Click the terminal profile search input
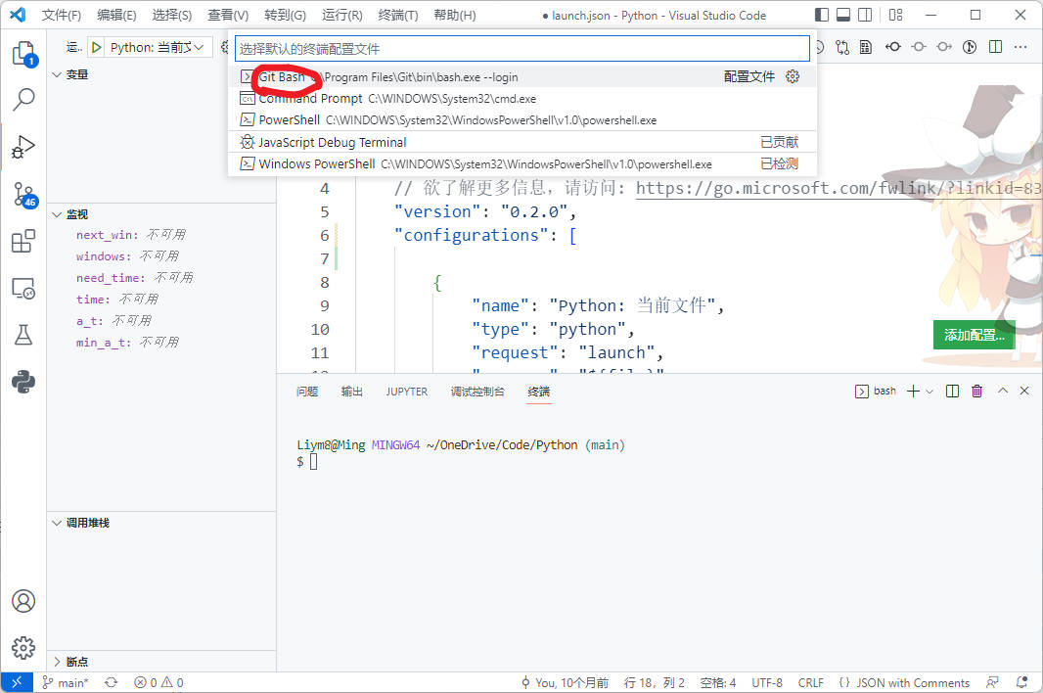Viewport: 1043px width, 693px height. 522,49
